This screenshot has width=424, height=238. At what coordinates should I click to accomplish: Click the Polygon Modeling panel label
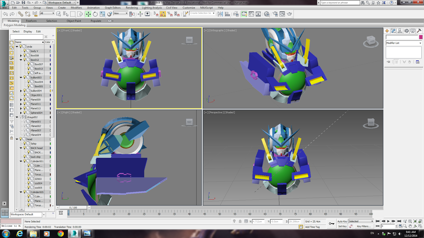pyautogui.click(x=15, y=25)
